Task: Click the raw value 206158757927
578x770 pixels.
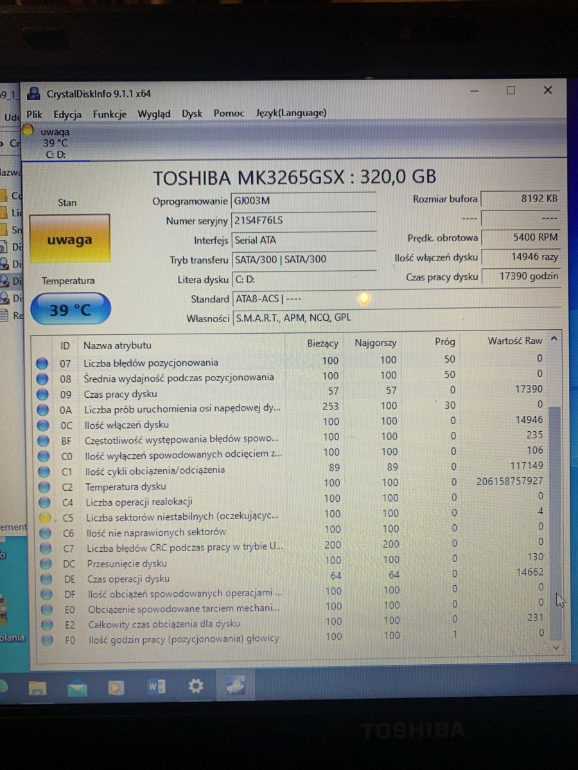Action: [510, 481]
